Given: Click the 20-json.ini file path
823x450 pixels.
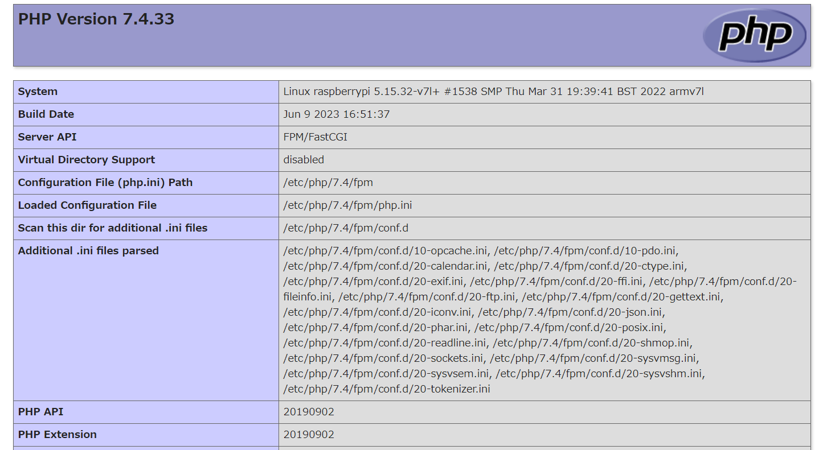Looking at the screenshot, I should point(571,312).
